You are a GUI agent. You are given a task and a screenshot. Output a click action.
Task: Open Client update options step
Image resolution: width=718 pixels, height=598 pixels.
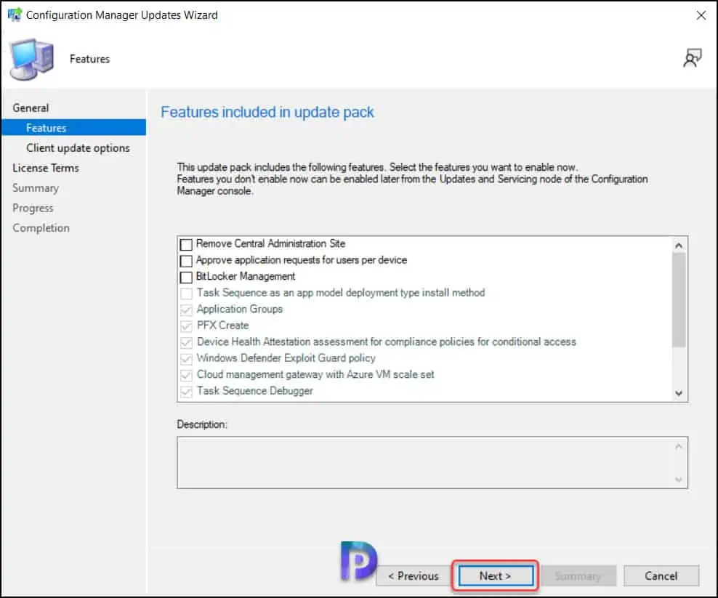(78, 148)
